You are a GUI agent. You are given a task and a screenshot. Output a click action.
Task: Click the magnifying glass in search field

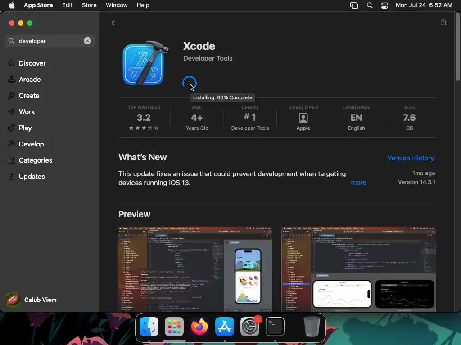11,41
